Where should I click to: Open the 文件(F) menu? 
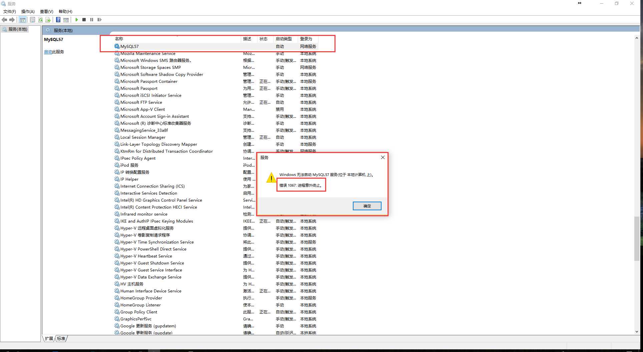click(x=10, y=11)
